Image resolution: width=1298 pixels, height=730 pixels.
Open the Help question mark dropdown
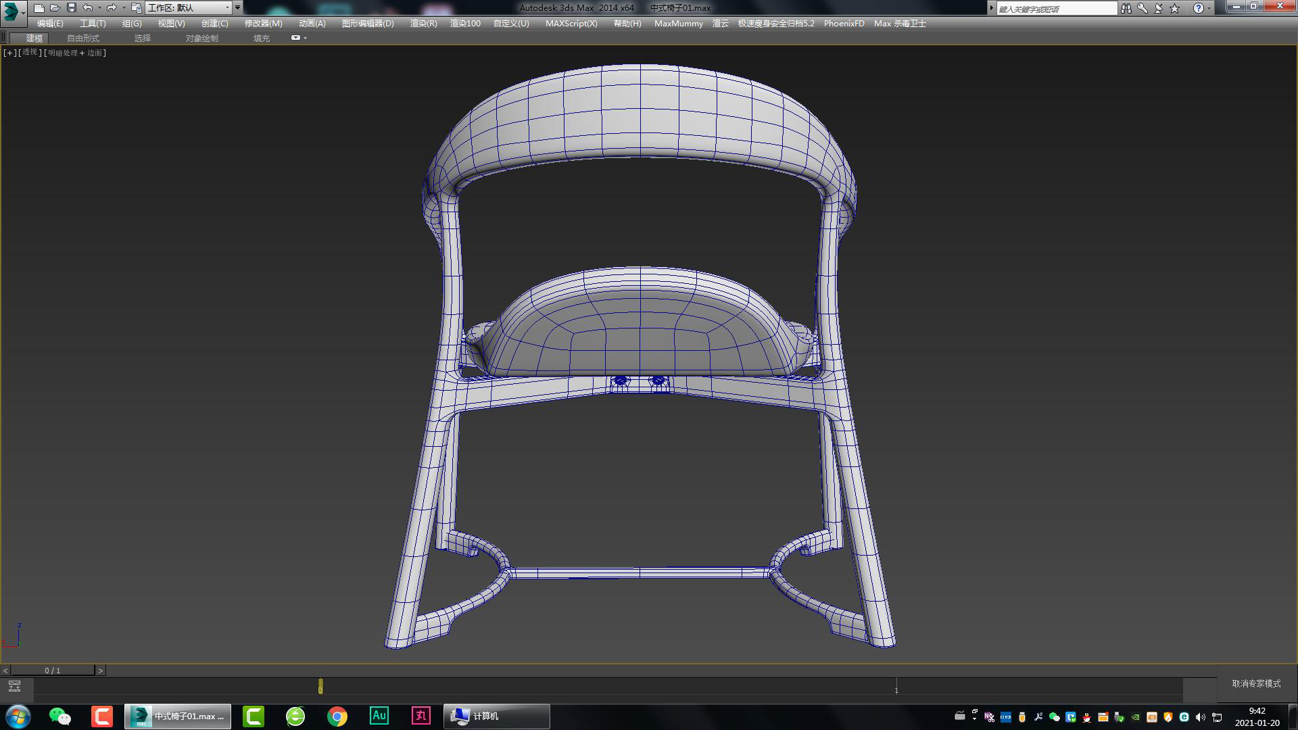point(1209,7)
